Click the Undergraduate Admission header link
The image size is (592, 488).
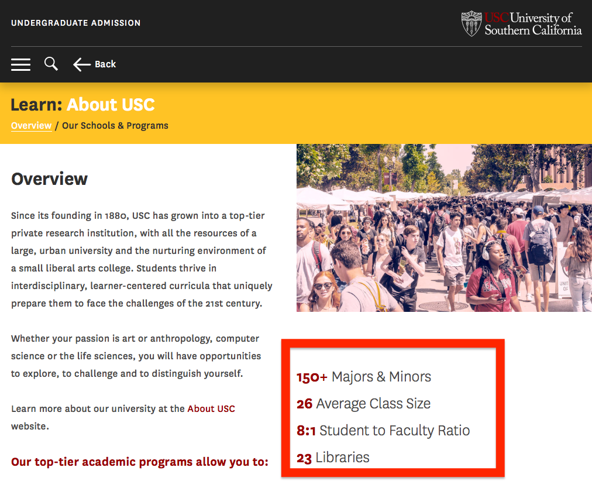pos(75,23)
